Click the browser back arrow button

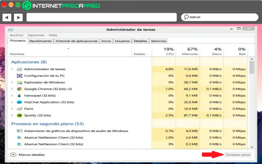tap(7, 17)
